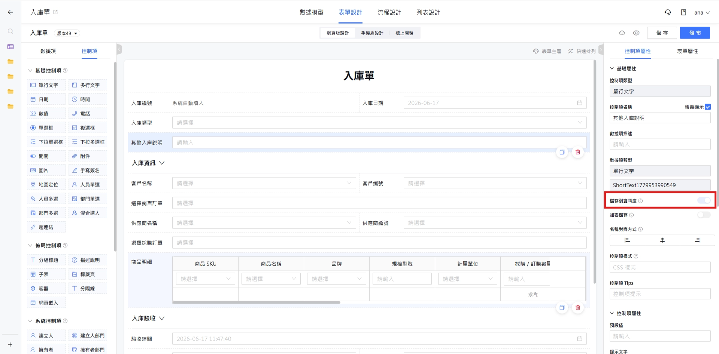Add 複選框 checkbox control
719x354 pixels.
[88, 128]
